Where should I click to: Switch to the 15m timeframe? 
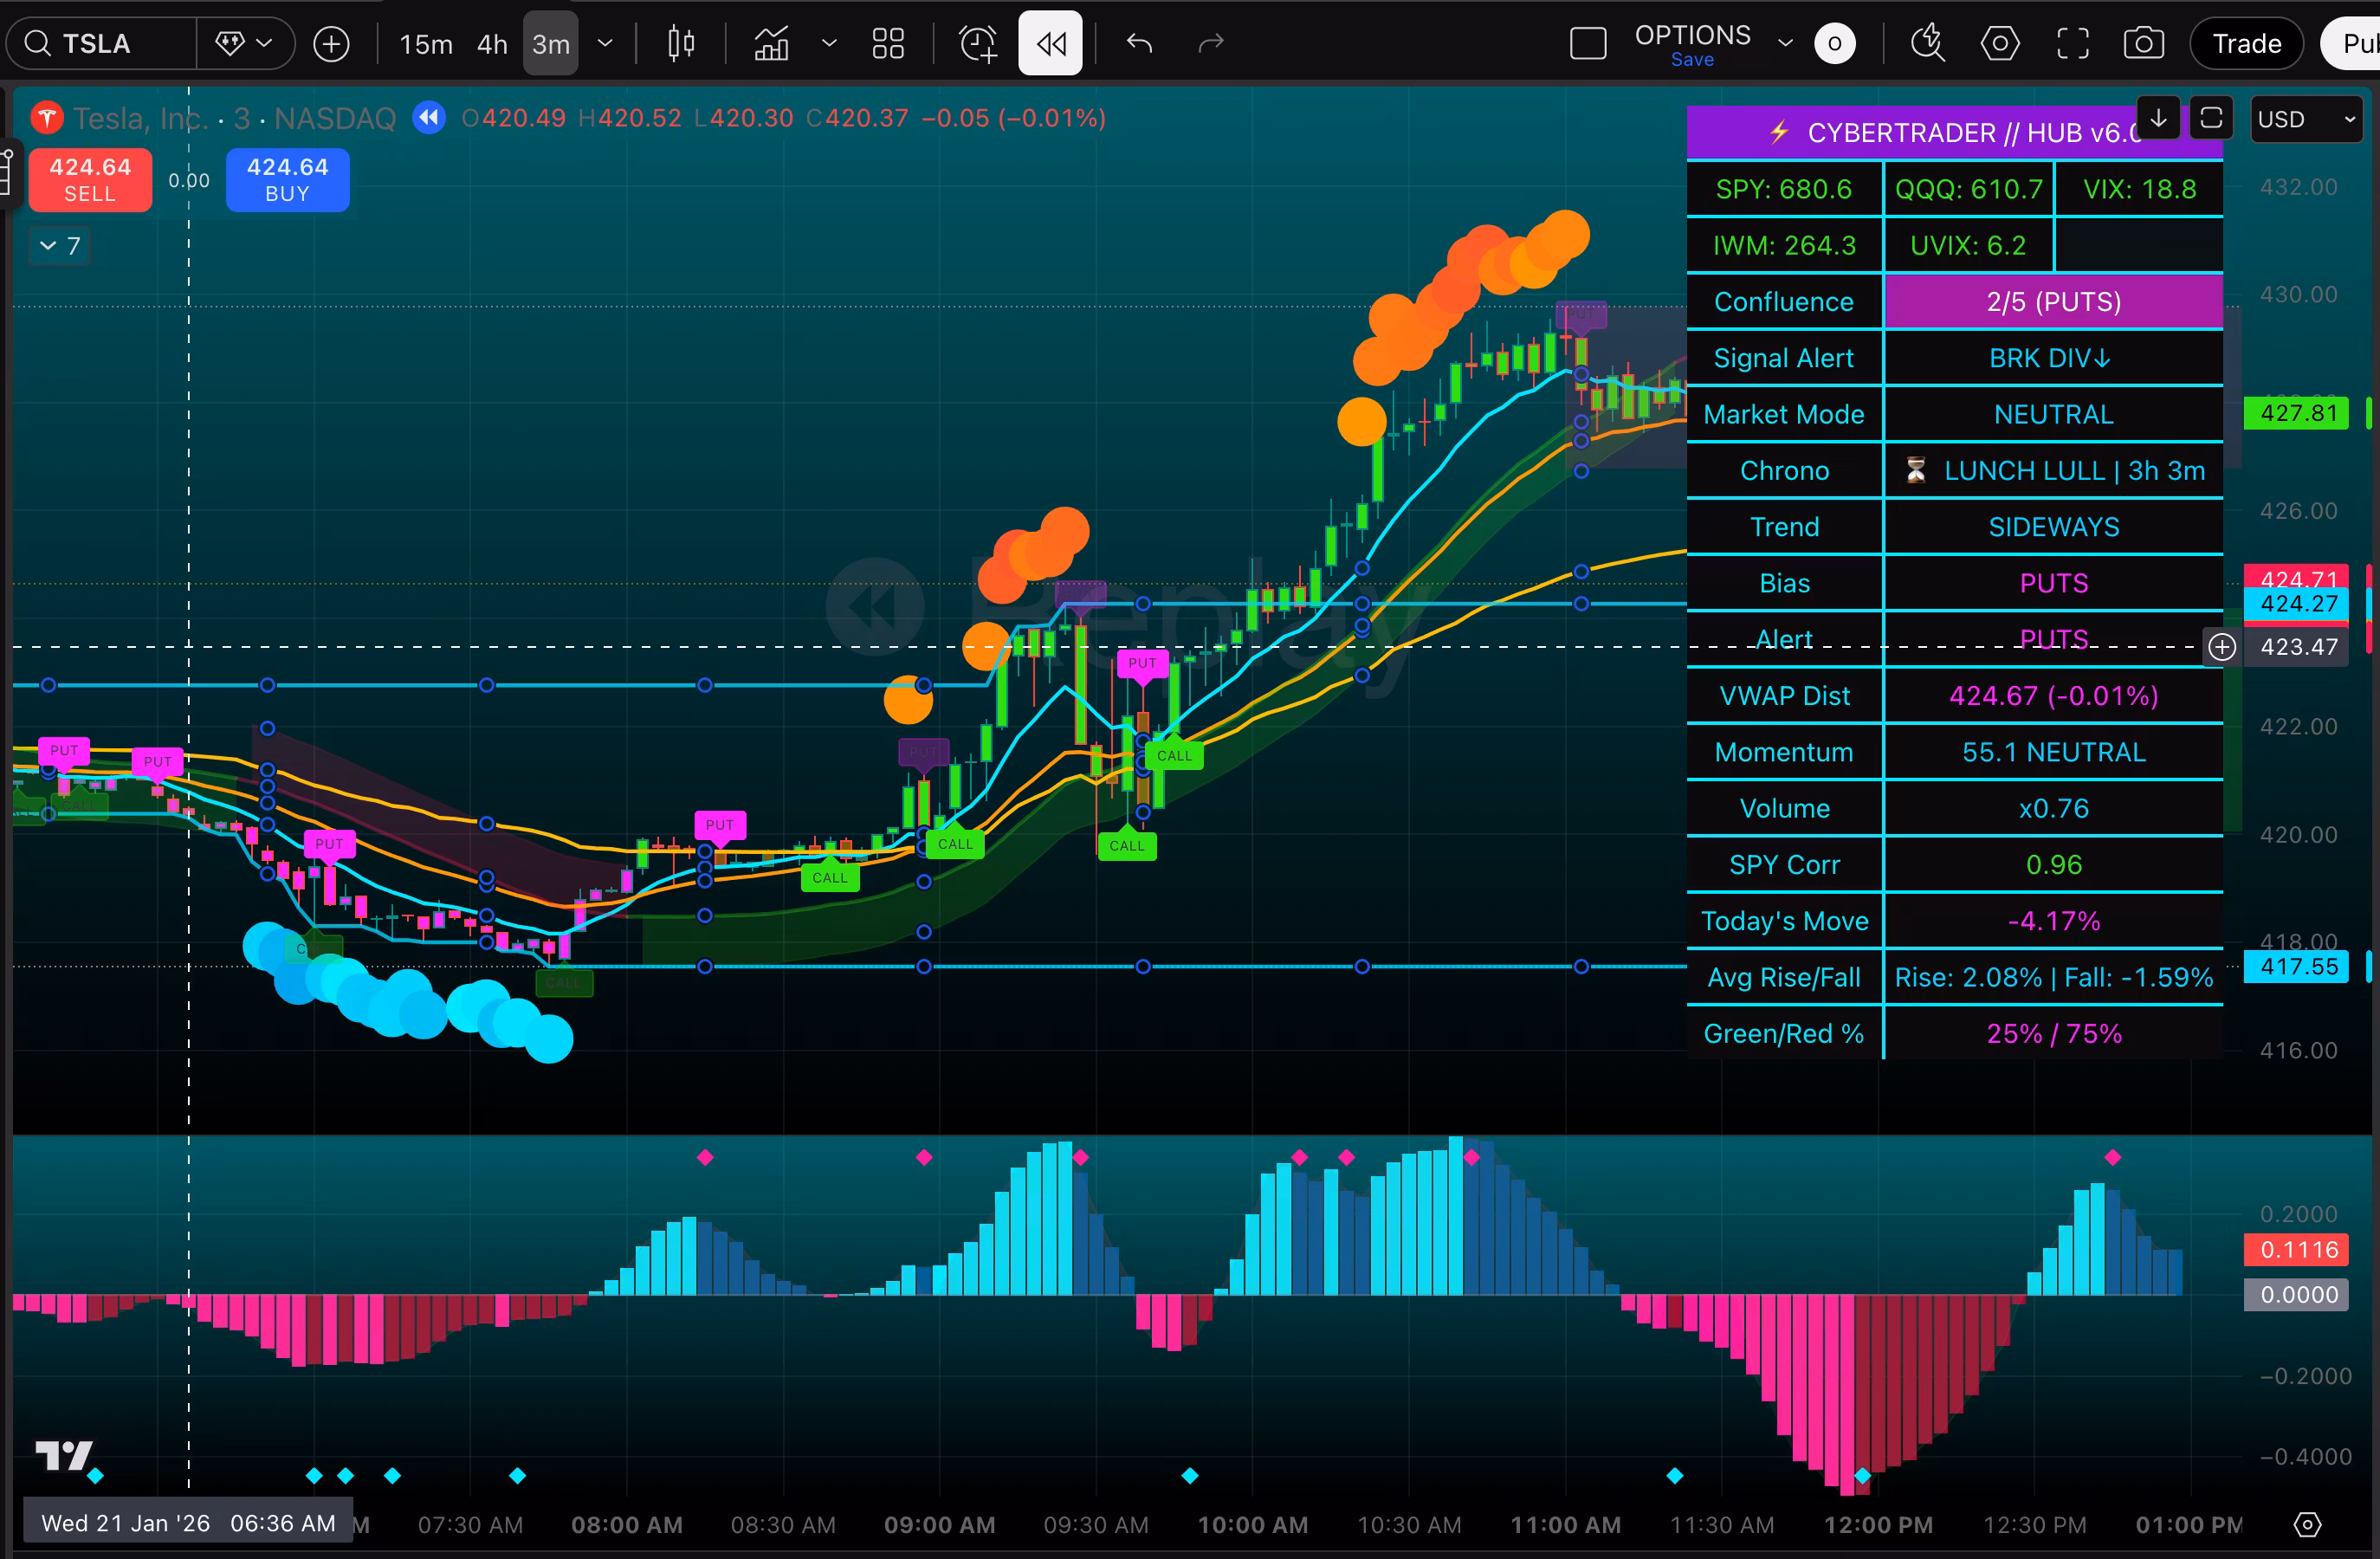click(425, 44)
